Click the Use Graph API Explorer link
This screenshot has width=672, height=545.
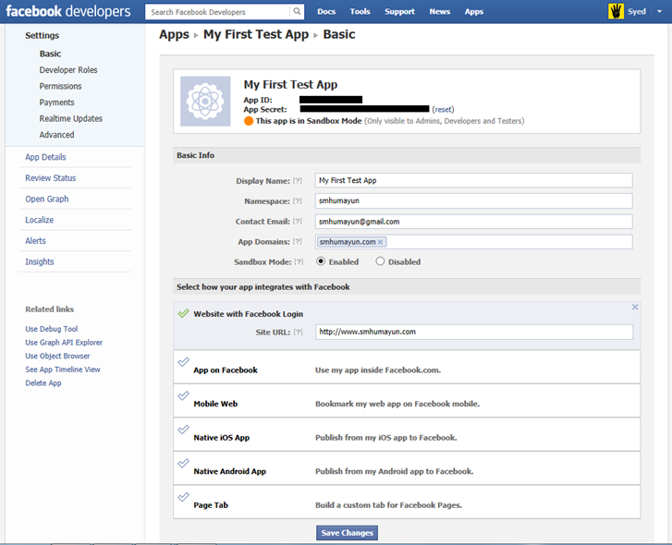point(64,343)
